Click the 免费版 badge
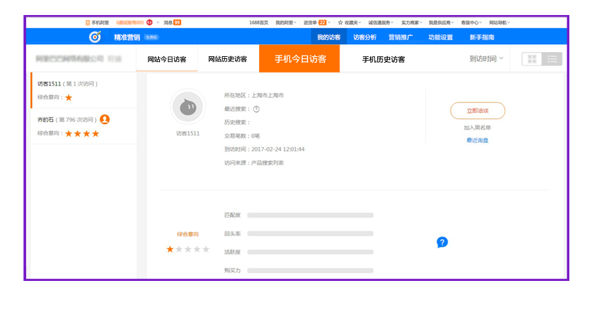Screen dimensions: 602x311 151,37
